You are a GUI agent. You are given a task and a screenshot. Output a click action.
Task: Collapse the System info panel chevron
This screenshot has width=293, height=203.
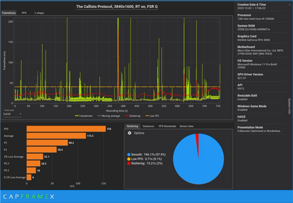tap(290, 5)
